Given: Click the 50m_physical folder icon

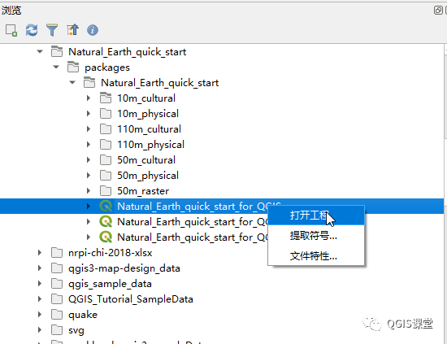Looking at the screenshot, I should click(106, 175).
